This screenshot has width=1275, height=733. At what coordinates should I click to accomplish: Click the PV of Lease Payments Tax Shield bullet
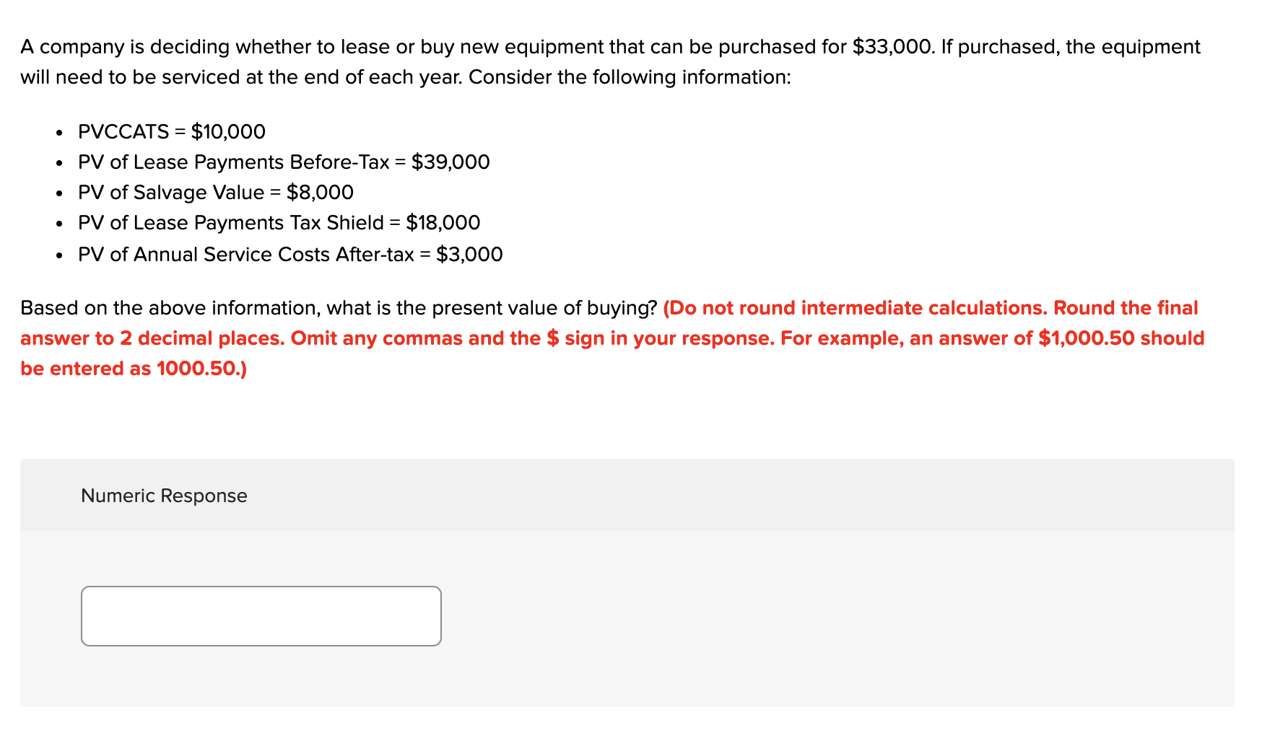278,222
